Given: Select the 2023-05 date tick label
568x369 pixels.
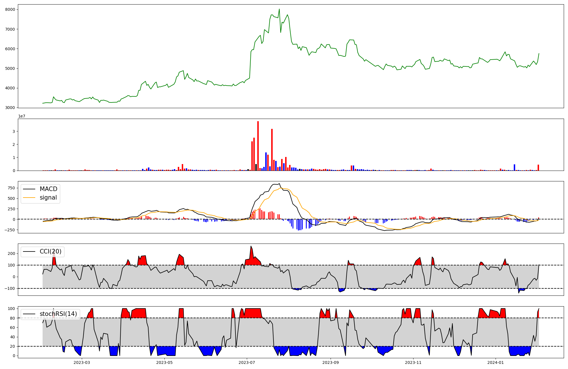Looking at the screenshot, I should (164, 362).
